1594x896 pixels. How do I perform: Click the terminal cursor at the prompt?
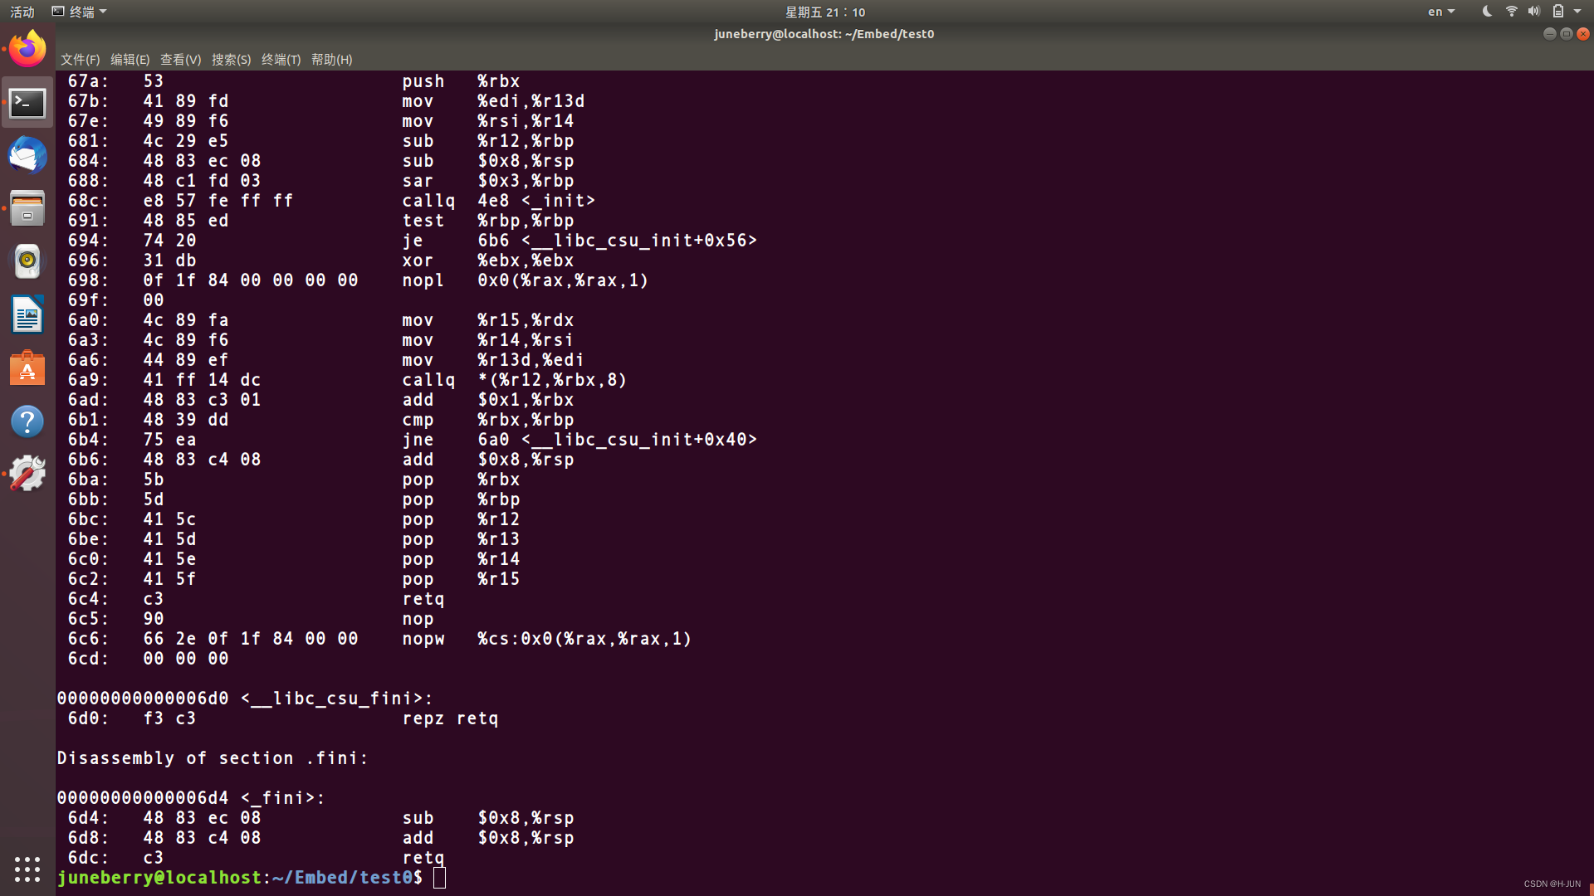[439, 878]
